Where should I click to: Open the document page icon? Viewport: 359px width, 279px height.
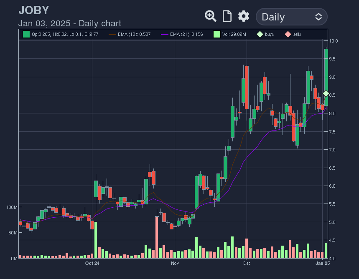pyautogui.click(x=227, y=16)
